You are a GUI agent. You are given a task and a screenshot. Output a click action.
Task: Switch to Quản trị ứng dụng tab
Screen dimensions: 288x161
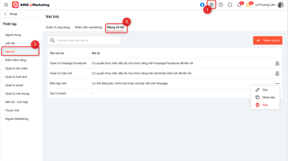(58, 27)
